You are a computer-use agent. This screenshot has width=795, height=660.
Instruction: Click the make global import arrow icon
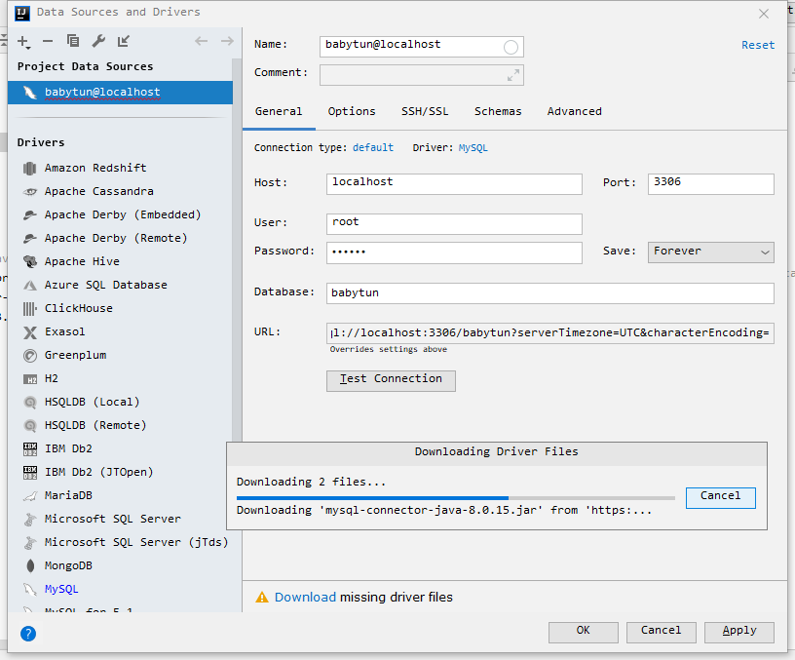pos(124,41)
